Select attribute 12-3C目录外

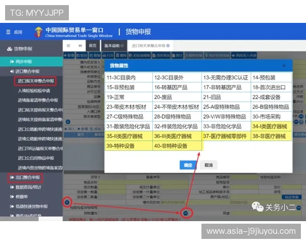tap(177, 78)
